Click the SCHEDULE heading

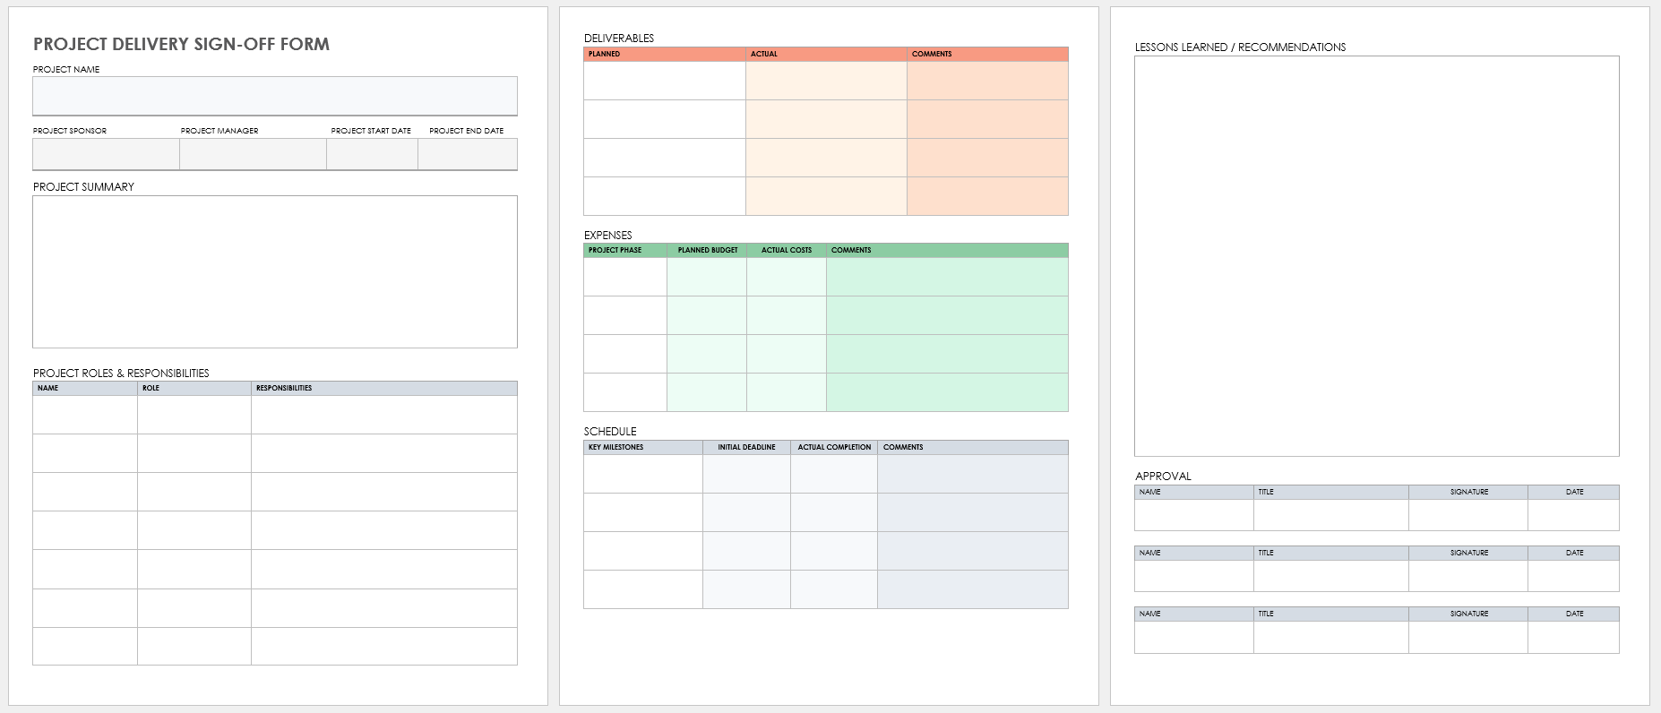click(610, 432)
